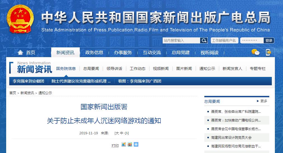Open the 互动交流 navigation tab
283x153 pixels.
click(x=152, y=52)
